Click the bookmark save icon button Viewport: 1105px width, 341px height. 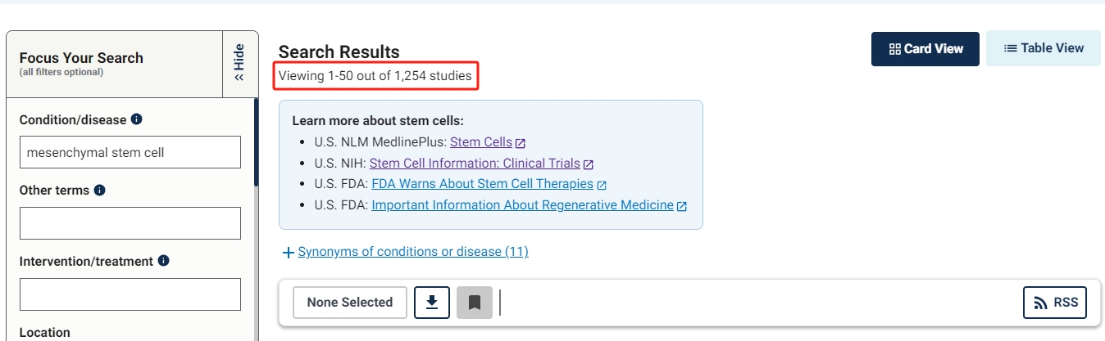point(474,303)
